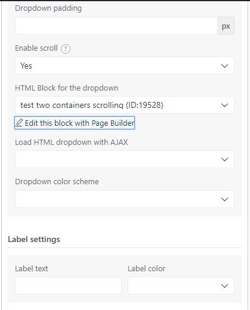Open the Label color select box
250x310 pixels.
(x=181, y=286)
